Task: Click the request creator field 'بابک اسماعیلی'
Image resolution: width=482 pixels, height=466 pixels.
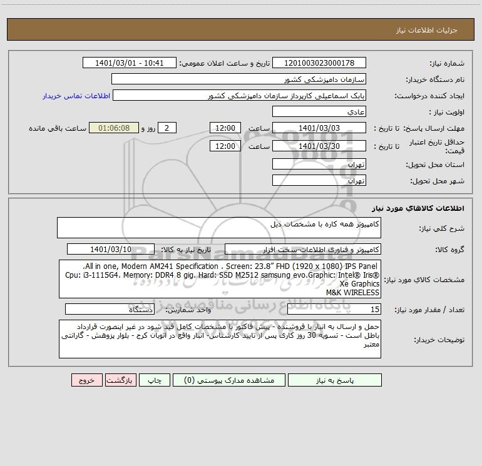Action: point(240,96)
